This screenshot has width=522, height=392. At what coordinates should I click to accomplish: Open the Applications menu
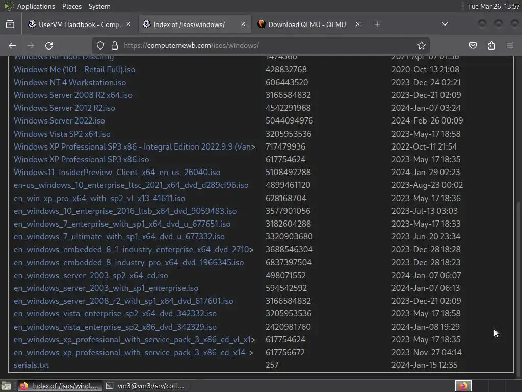(x=36, y=6)
